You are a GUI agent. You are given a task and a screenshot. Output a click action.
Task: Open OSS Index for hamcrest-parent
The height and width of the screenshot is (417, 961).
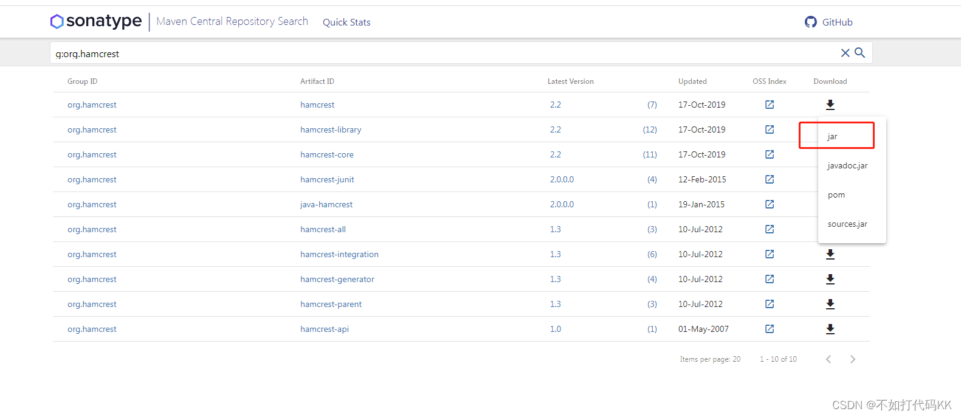[770, 304]
